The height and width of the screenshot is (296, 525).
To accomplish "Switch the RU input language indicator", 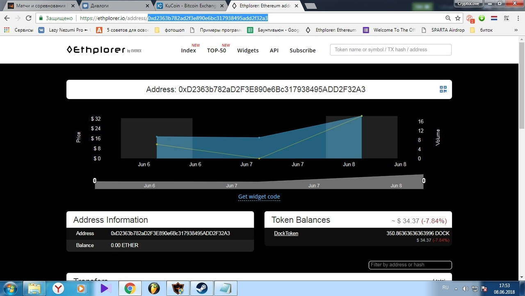I will (445, 288).
